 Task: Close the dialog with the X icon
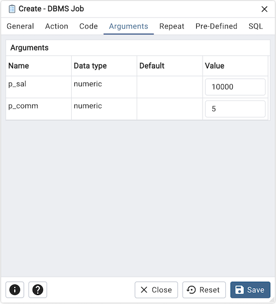click(x=264, y=9)
